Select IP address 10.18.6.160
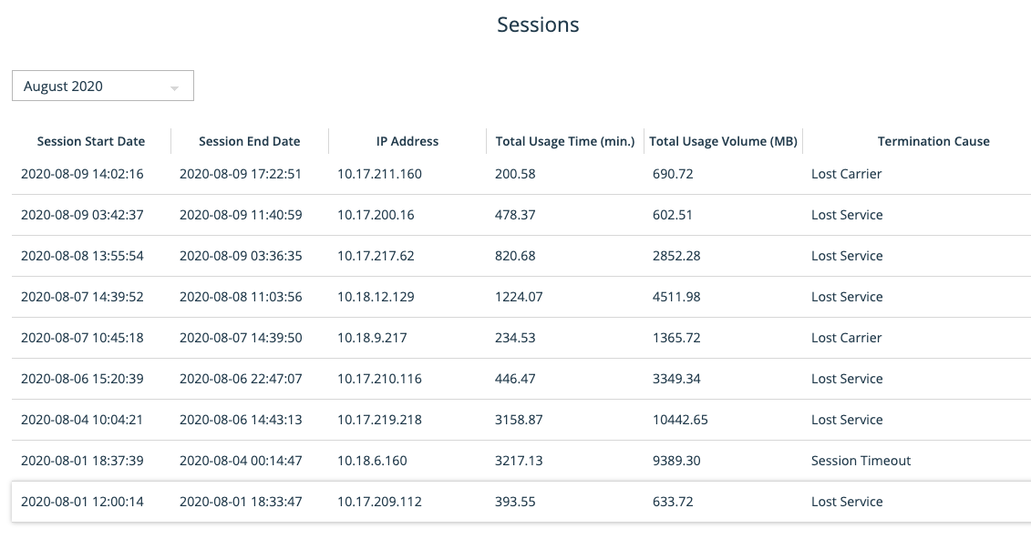 coord(372,461)
